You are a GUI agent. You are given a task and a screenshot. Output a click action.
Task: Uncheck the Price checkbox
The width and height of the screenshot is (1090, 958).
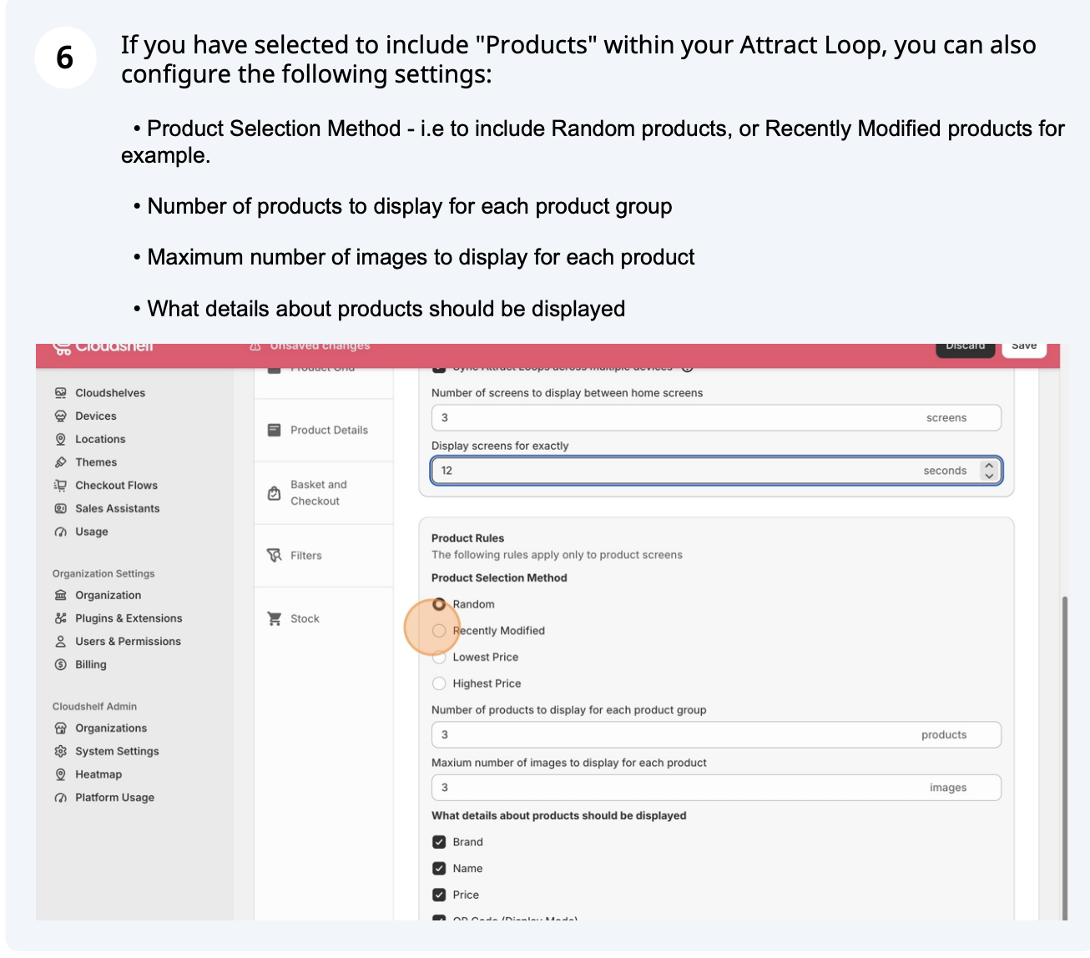(x=439, y=895)
